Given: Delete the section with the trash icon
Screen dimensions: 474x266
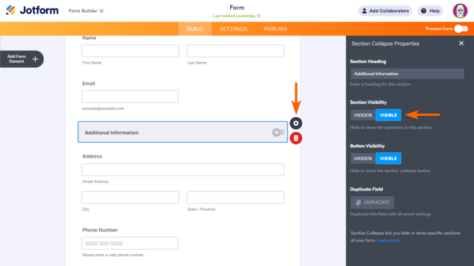Looking at the screenshot, I should pyautogui.click(x=296, y=138).
